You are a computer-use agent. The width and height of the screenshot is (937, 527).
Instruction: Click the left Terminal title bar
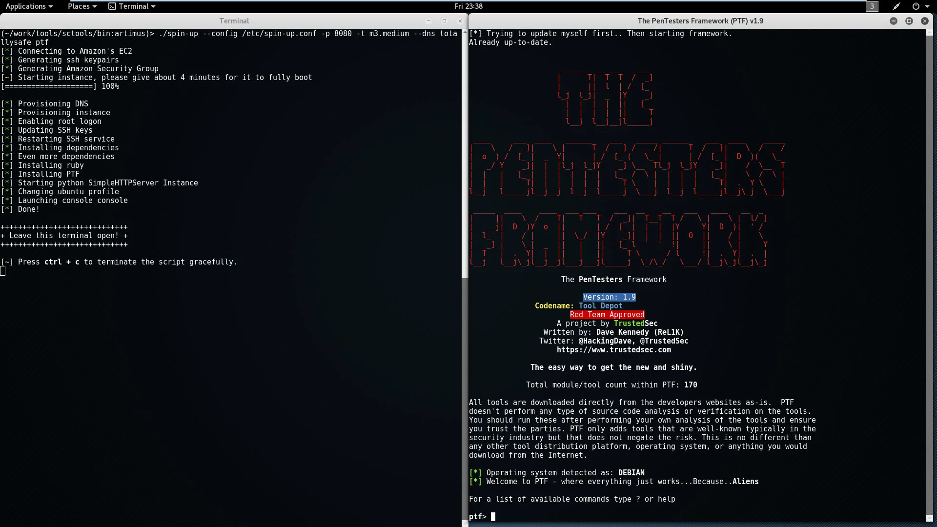click(x=234, y=21)
